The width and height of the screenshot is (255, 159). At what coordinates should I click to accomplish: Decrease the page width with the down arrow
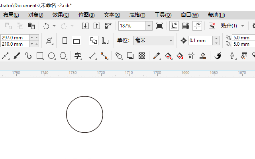pyautogui.click(x=32, y=38)
